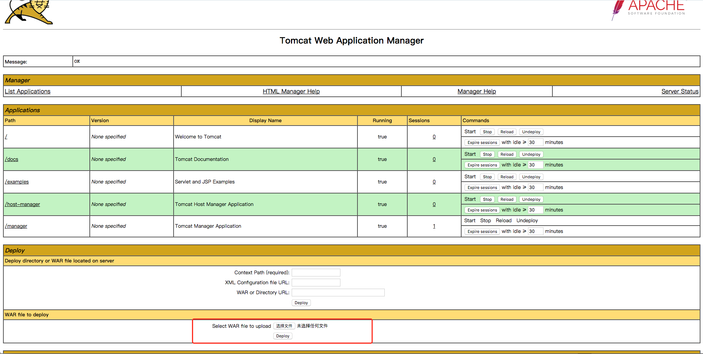Click idle minutes field for root app
Image resolution: width=703 pixels, height=354 pixels.
click(535, 142)
